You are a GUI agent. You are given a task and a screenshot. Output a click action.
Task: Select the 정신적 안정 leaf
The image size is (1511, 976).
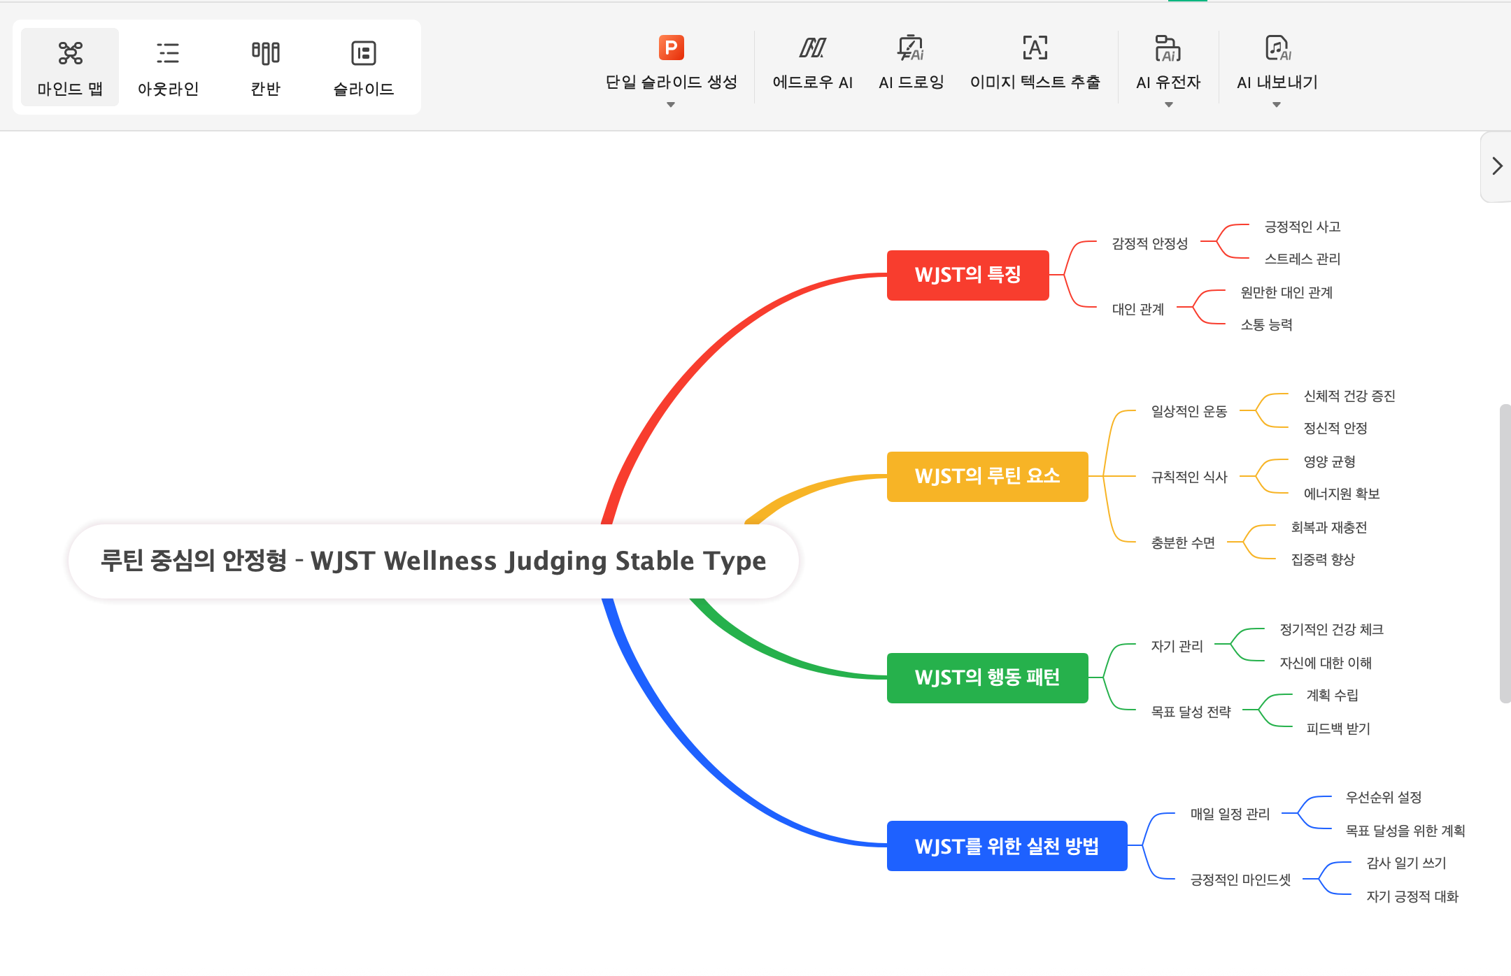(1335, 428)
